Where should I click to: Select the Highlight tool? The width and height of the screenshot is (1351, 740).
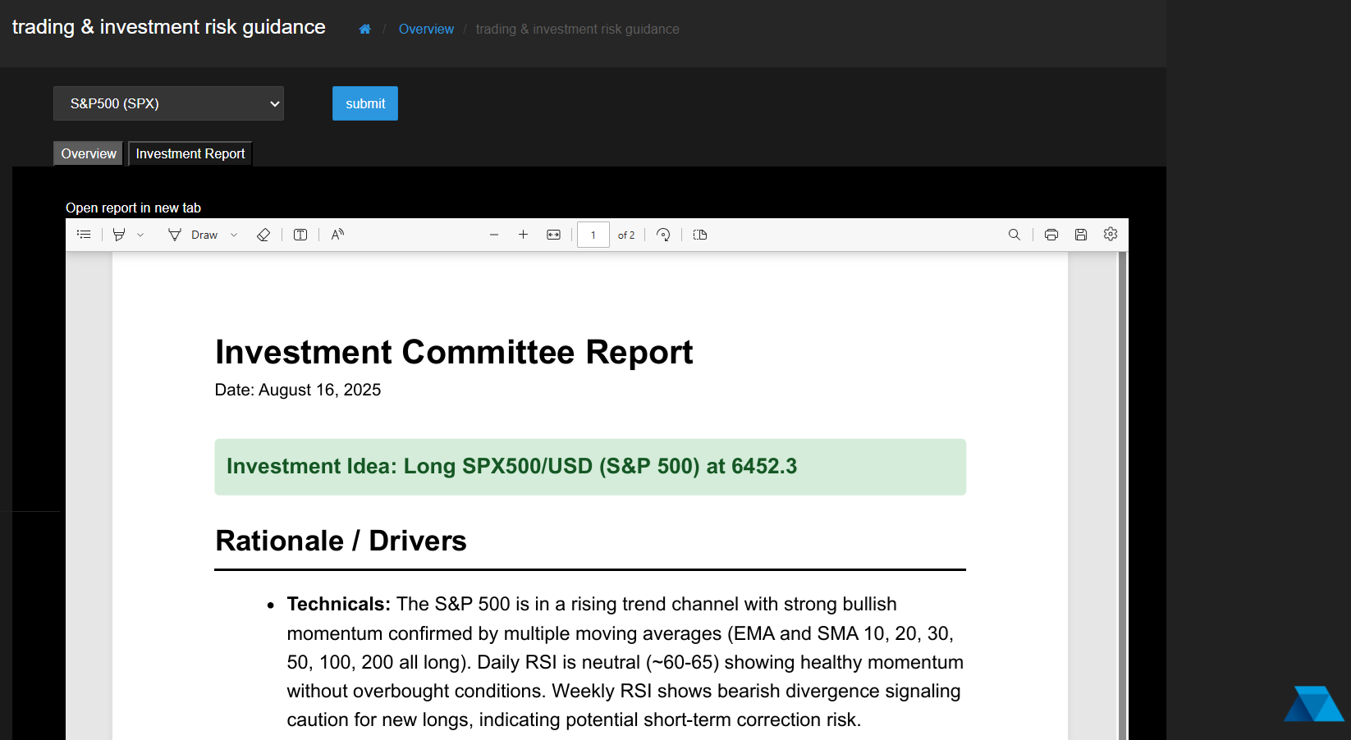point(118,235)
